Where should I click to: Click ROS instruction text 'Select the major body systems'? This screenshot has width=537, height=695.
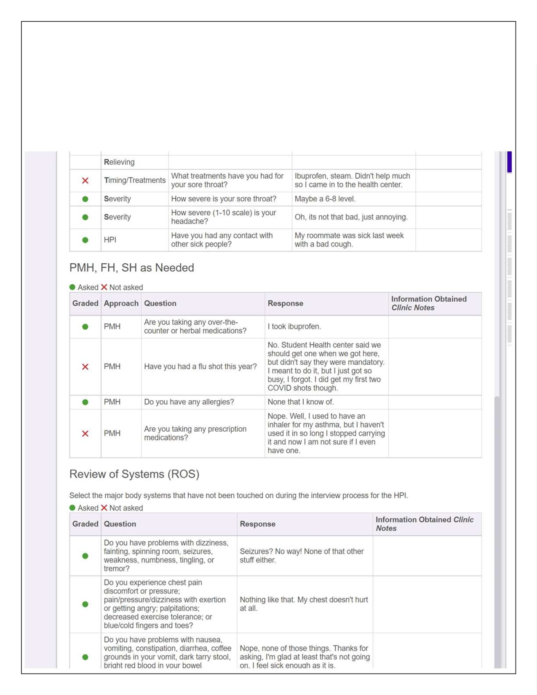point(238,495)
